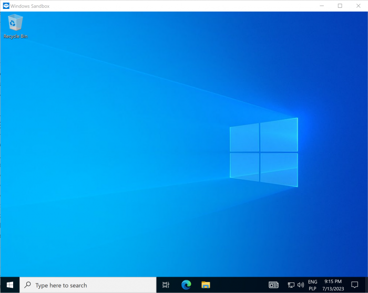Image resolution: width=368 pixels, height=293 pixels.
Task: Click the Show Desktop strip at taskbar edge
Action: [366, 285]
